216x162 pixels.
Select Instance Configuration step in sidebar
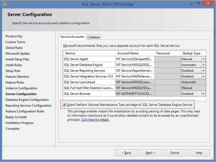[x=21, y=88]
